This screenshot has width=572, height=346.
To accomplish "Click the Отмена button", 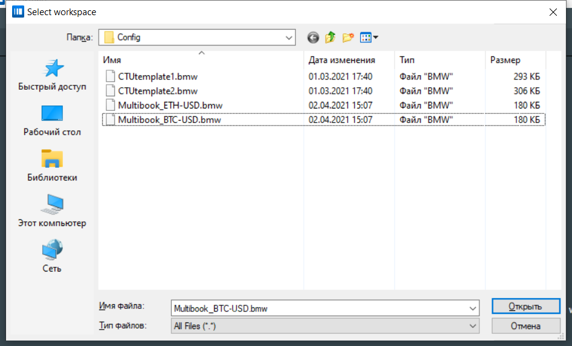I will tap(525, 326).
